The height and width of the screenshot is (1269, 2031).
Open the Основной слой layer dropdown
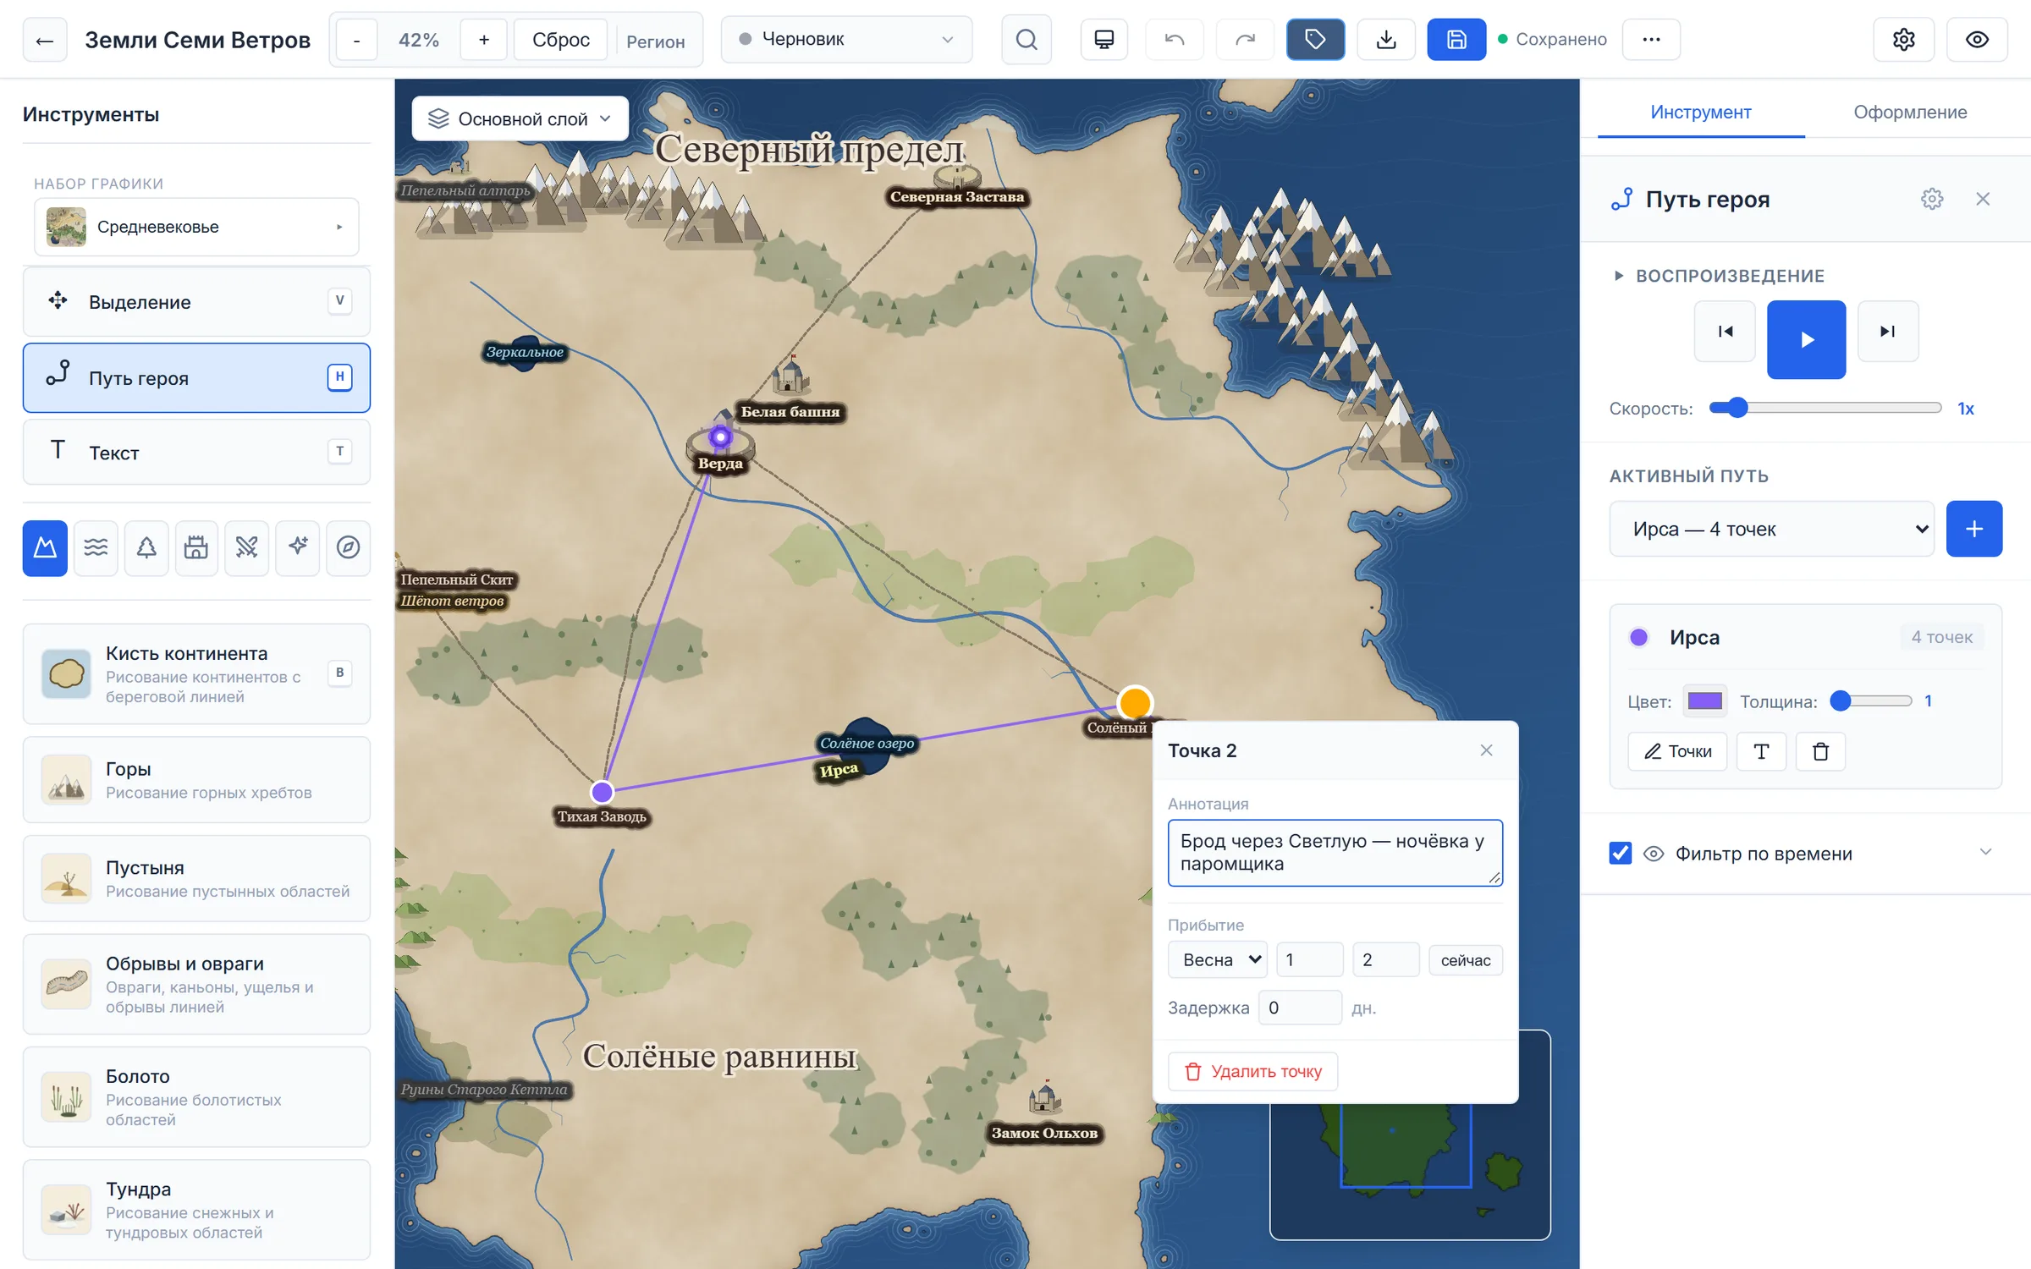point(520,118)
